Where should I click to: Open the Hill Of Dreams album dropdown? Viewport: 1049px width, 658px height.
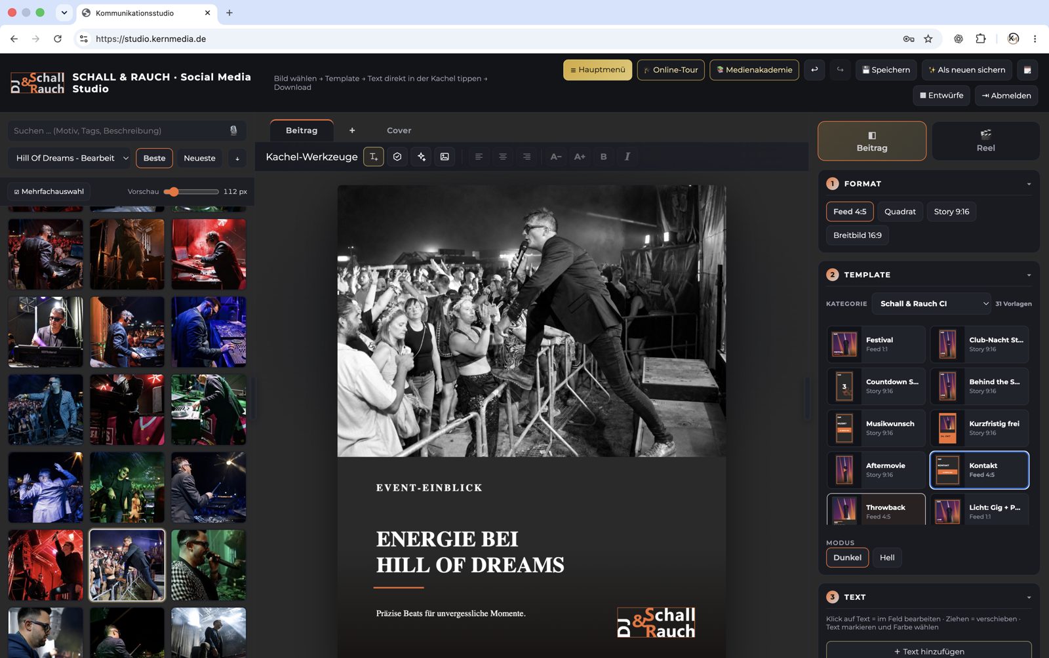pyautogui.click(x=69, y=158)
